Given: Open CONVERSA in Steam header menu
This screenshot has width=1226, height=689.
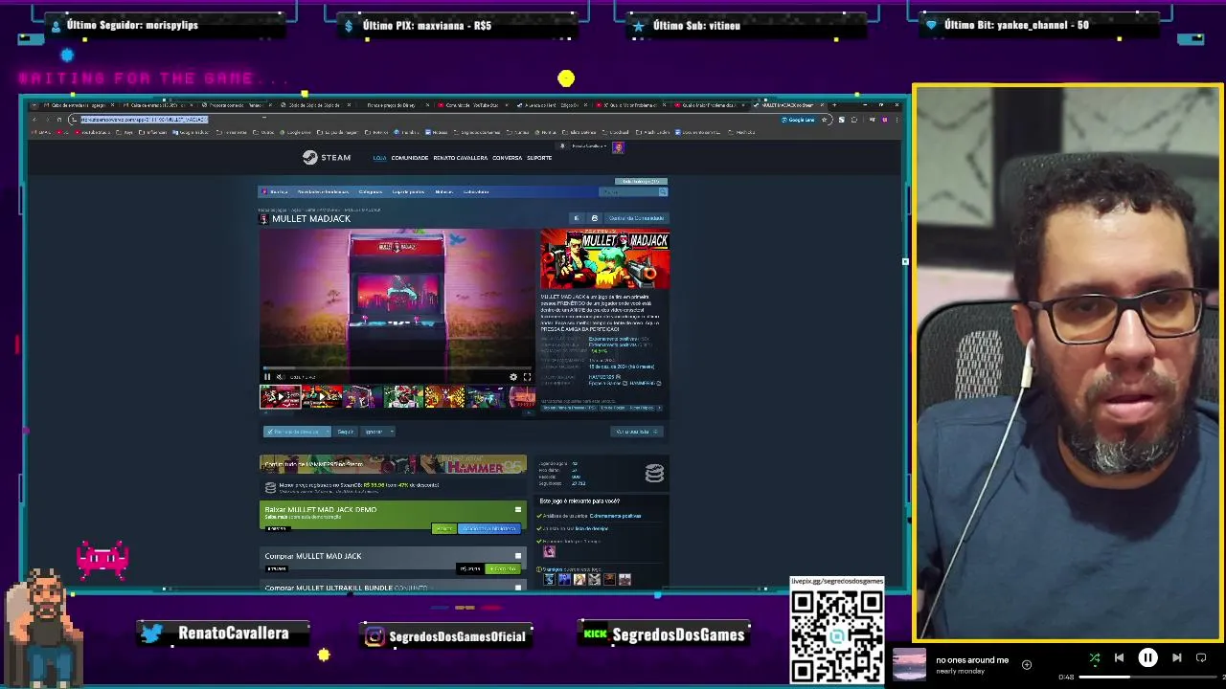Looking at the screenshot, I should (x=507, y=158).
